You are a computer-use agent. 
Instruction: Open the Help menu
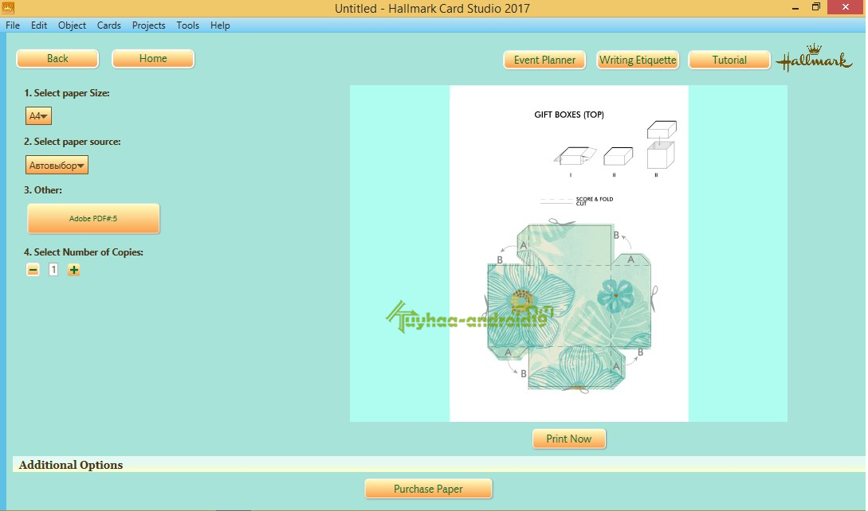click(x=220, y=25)
